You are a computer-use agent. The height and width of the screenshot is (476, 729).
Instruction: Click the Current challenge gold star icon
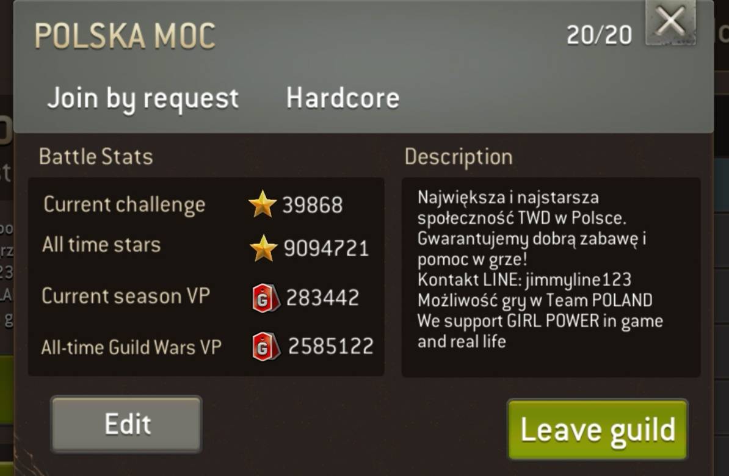263,204
